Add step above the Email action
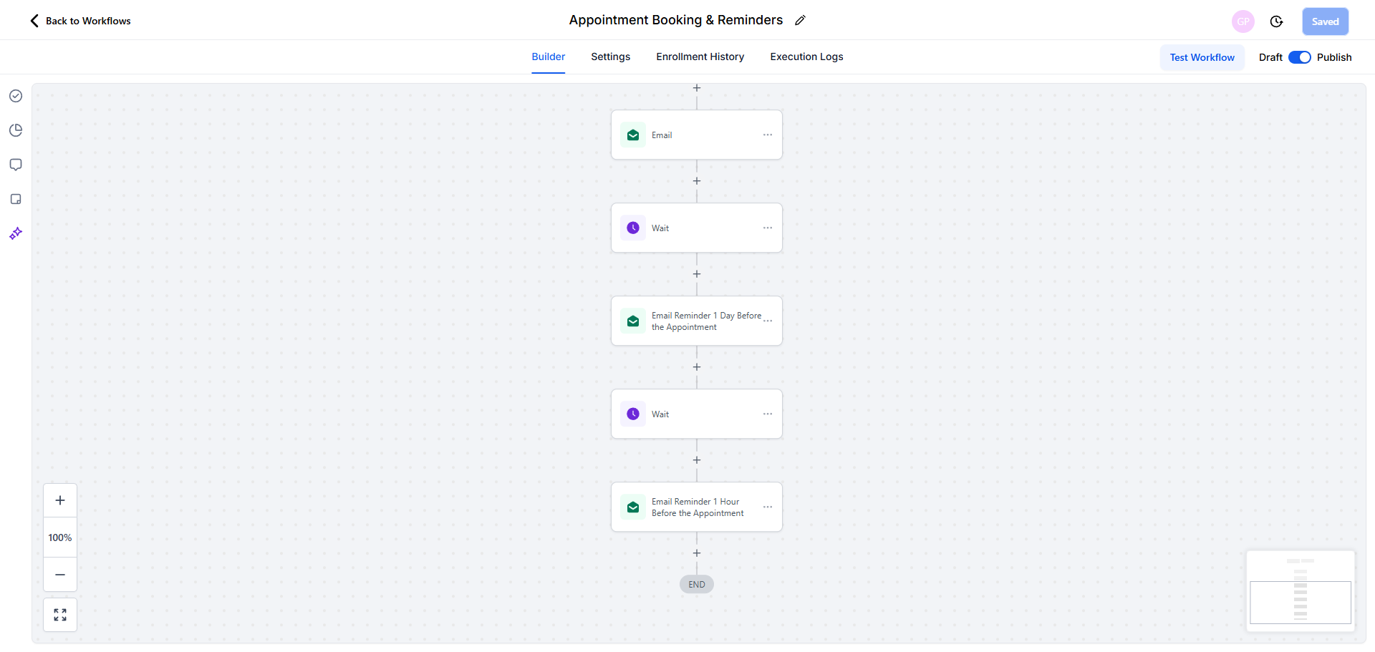 click(x=696, y=88)
